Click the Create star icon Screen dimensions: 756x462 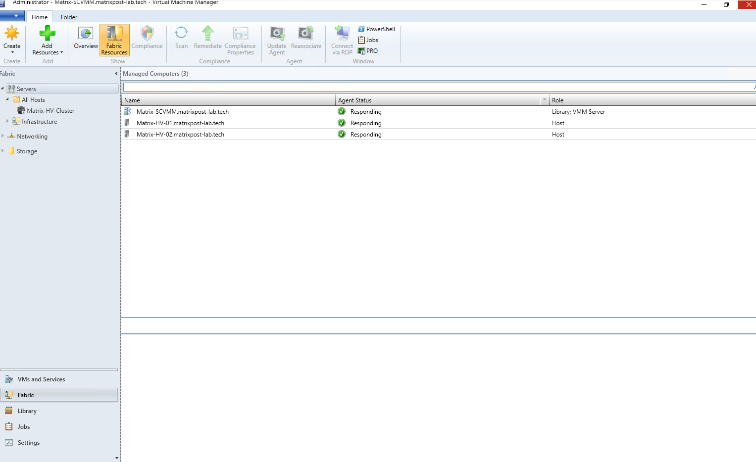pyautogui.click(x=12, y=34)
